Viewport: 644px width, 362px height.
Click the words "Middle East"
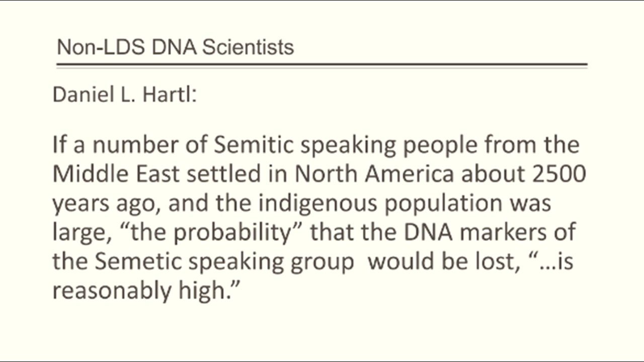[x=116, y=174]
